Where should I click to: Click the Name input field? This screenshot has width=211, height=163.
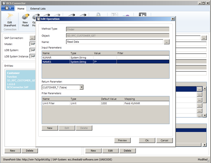pyautogui.click(x=115, y=42)
